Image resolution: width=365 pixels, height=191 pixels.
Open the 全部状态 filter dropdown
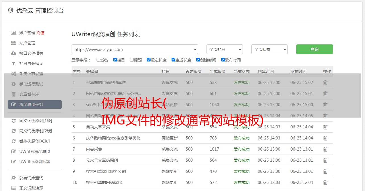pyautogui.click(x=269, y=49)
